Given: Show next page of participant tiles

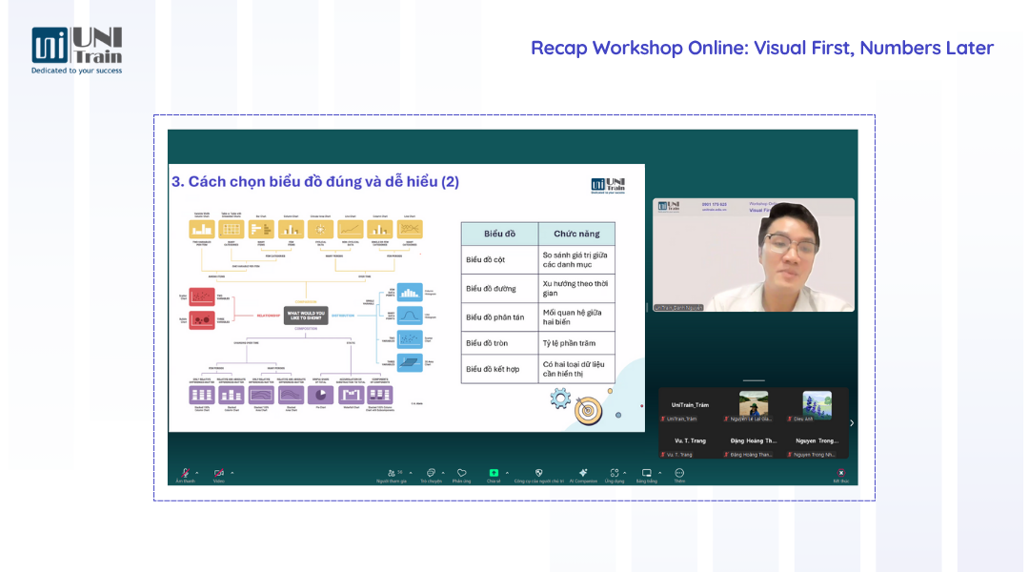Looking at the screenshot, I should tap(852, 423).
